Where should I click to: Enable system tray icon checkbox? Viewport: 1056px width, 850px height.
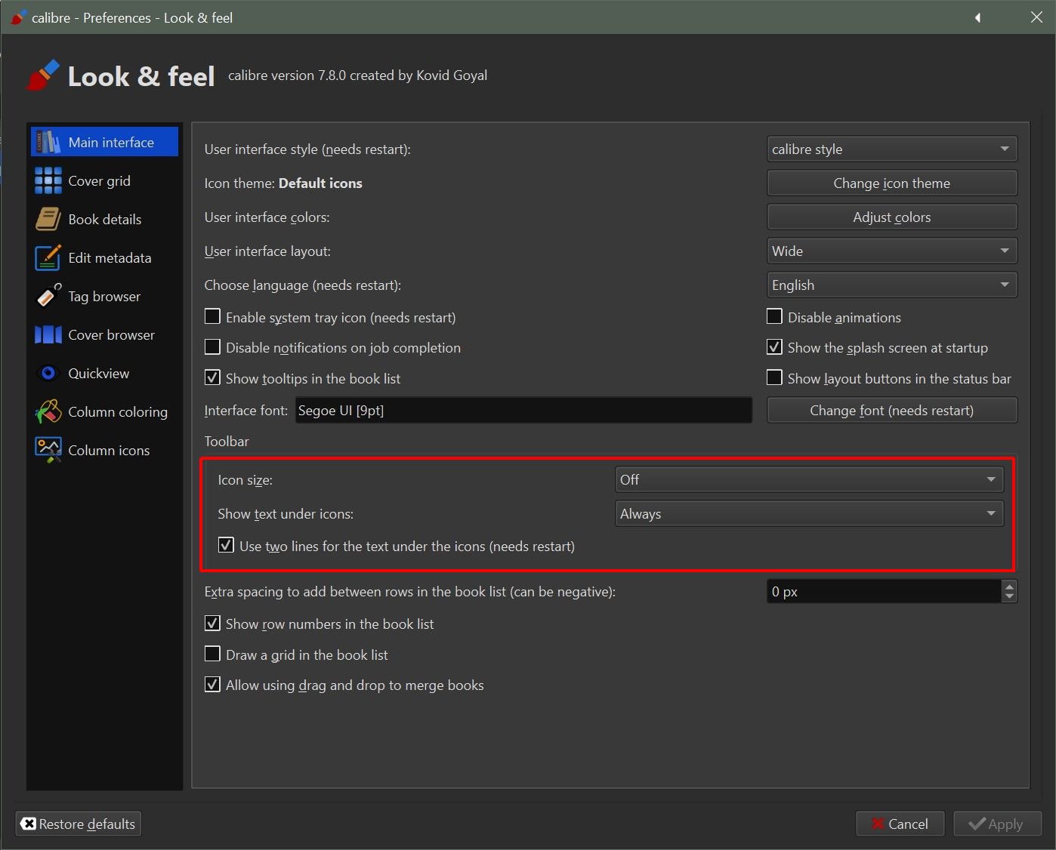click(213, 317)
